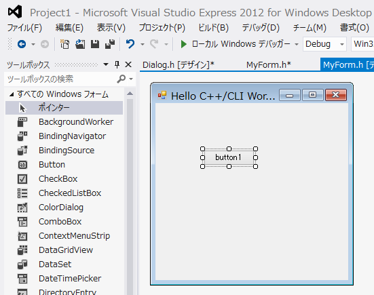
Task: Open the debugger target dropdown arrow
Action: 297,44
